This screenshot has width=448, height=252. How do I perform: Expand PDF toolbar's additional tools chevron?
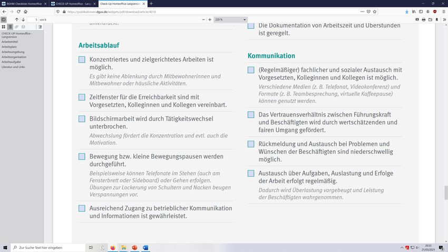coord(443,20)
